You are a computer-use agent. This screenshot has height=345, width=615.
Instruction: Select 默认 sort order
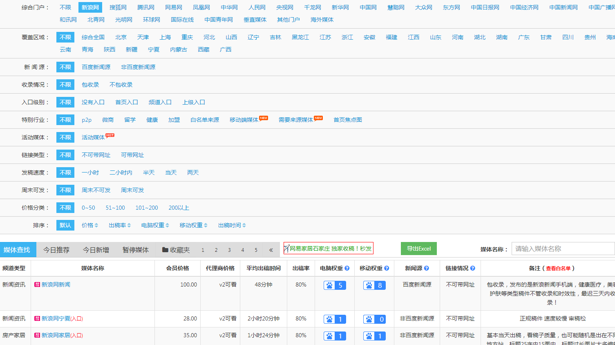65,225
